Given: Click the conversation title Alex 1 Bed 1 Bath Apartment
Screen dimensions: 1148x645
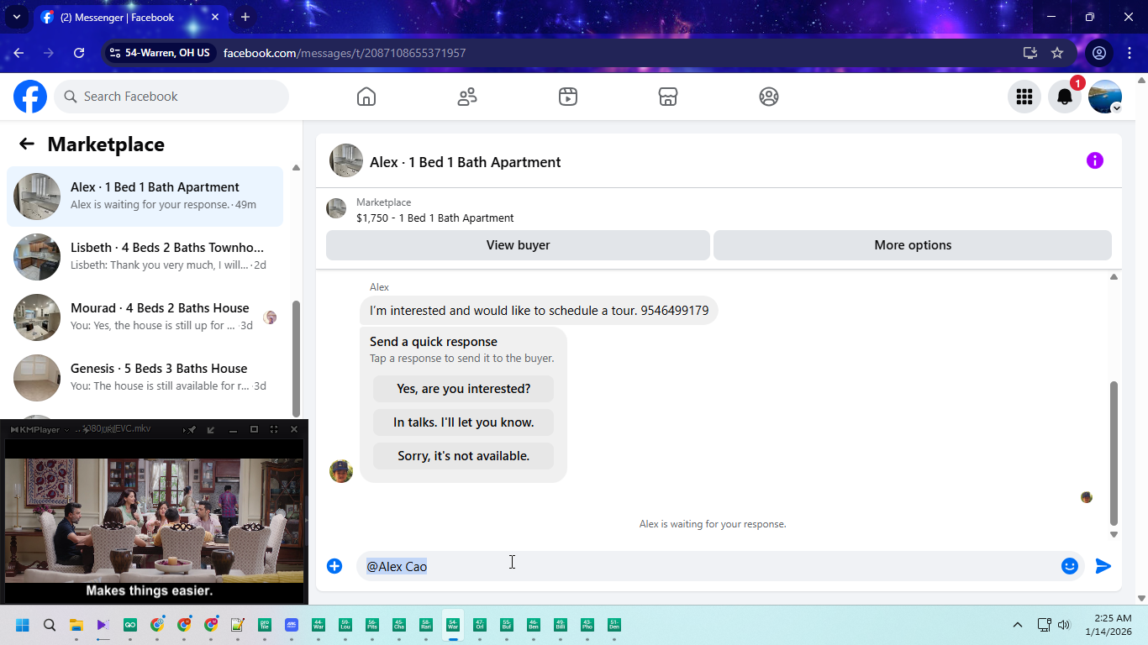Looking at the screenshot, I should (x=466, y=162).
